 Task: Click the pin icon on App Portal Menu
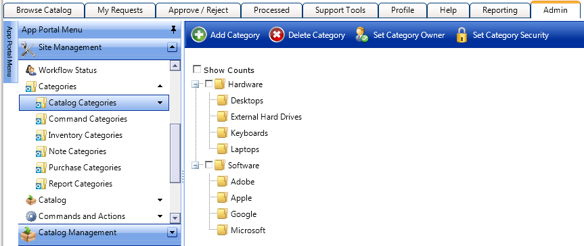(173, 30)
